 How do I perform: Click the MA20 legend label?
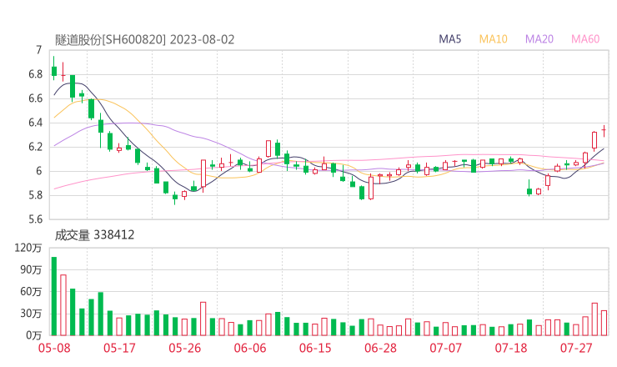tap(539, 39)
